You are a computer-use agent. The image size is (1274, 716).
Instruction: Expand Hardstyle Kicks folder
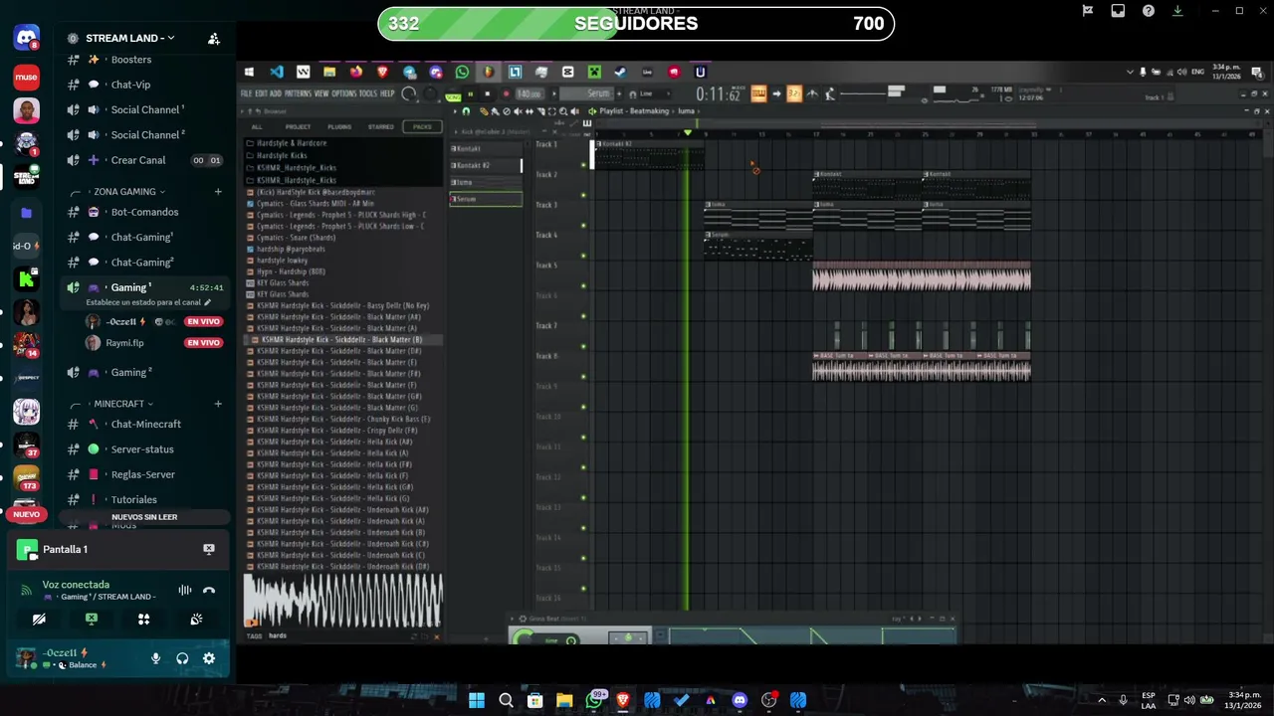[282, 155]
